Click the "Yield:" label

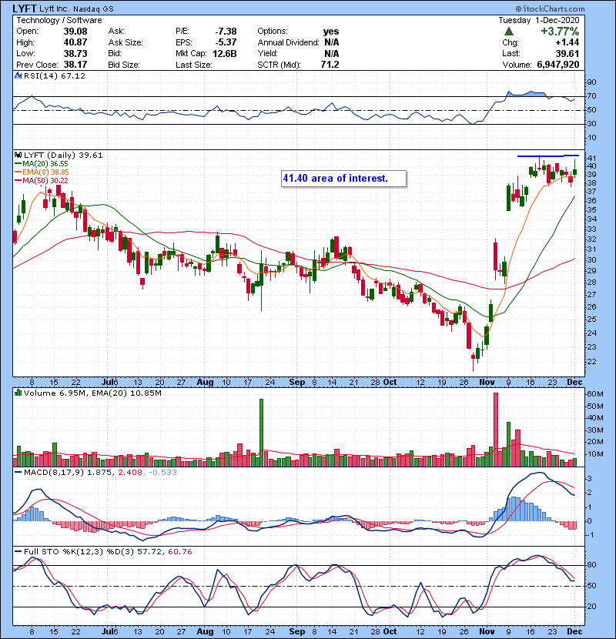click(267, 53)
